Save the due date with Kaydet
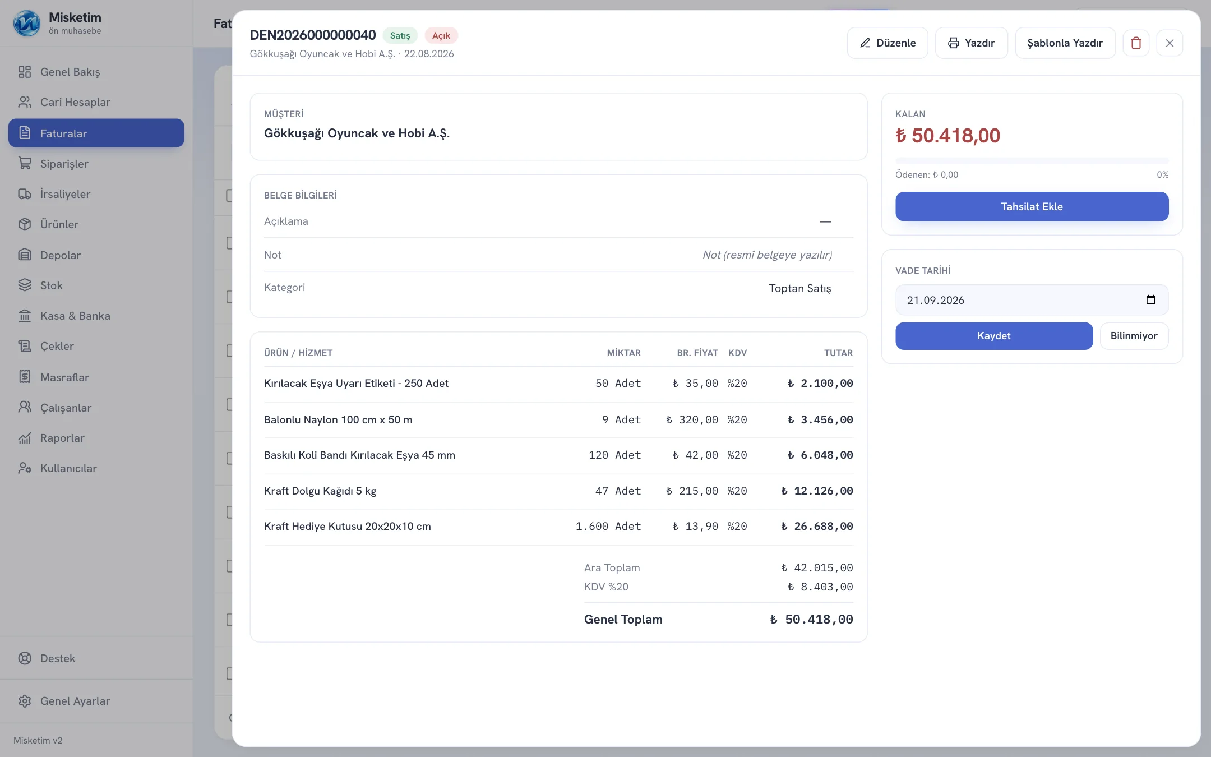 pos(994,335)
